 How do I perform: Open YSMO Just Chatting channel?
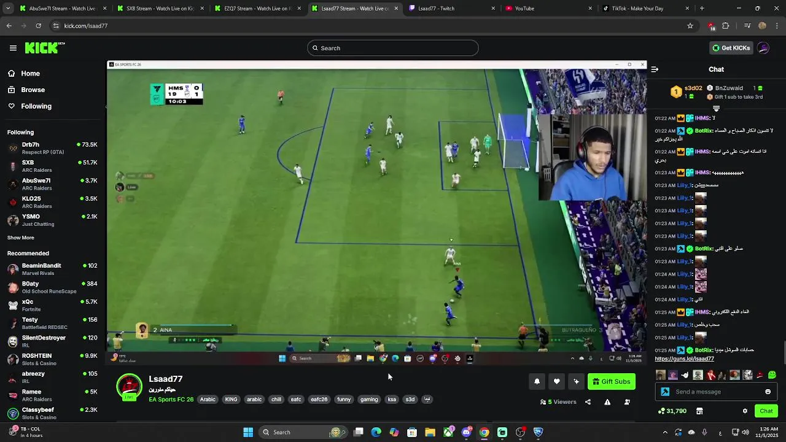tap(53, 220)
